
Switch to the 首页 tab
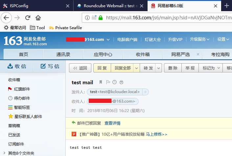(x=24, y=54)
